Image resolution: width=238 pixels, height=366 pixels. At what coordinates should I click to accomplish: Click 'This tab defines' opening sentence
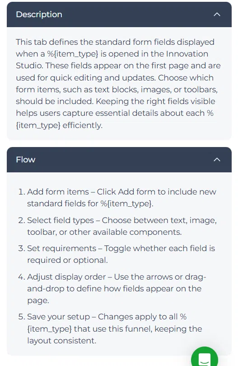pyautogui.click(x=47, y=42)
